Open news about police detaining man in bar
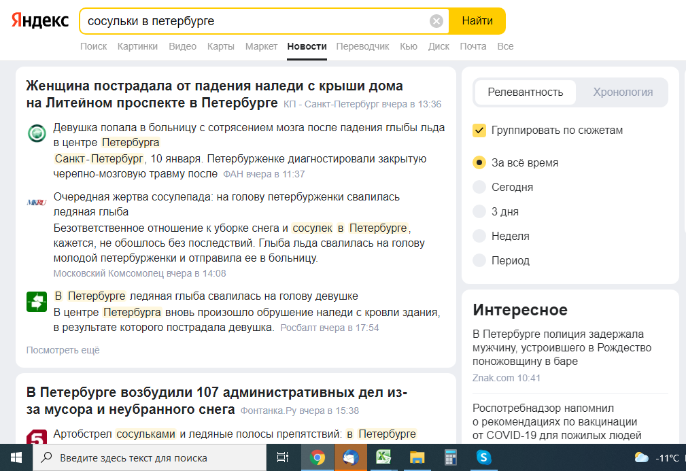Image resolution: width=686 pixels, height=471 pixels. pyautogui.click(x=562, y=348)
